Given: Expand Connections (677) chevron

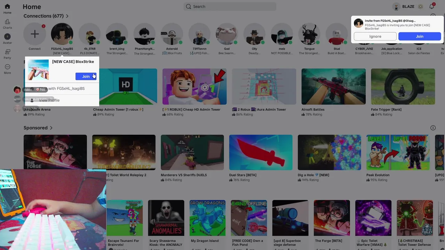Looking at the screenshot, I should tap(67, 16).
